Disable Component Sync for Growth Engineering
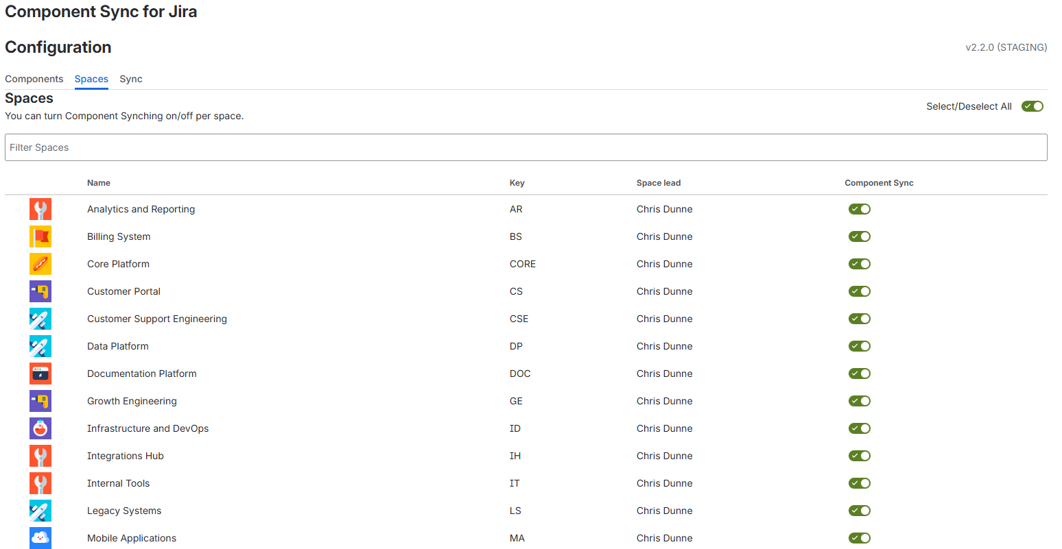This screenshot has height=549, width=1062. [860, 401]
